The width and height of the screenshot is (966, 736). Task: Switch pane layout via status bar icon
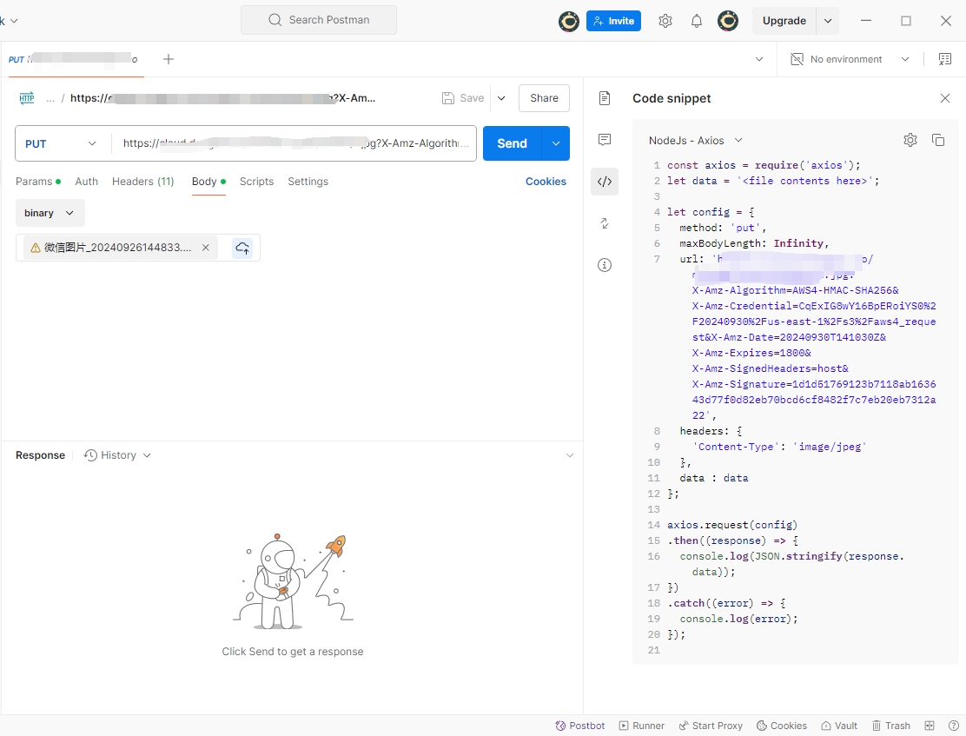(930, 726)
